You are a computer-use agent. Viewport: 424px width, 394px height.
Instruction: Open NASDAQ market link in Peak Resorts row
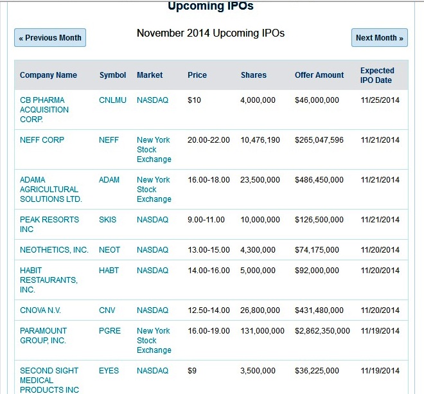point(152,219)
